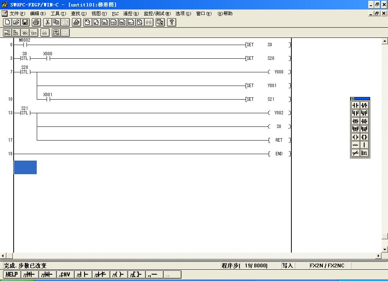Click the vertical scrollbar down arrow

pos(385,249)
